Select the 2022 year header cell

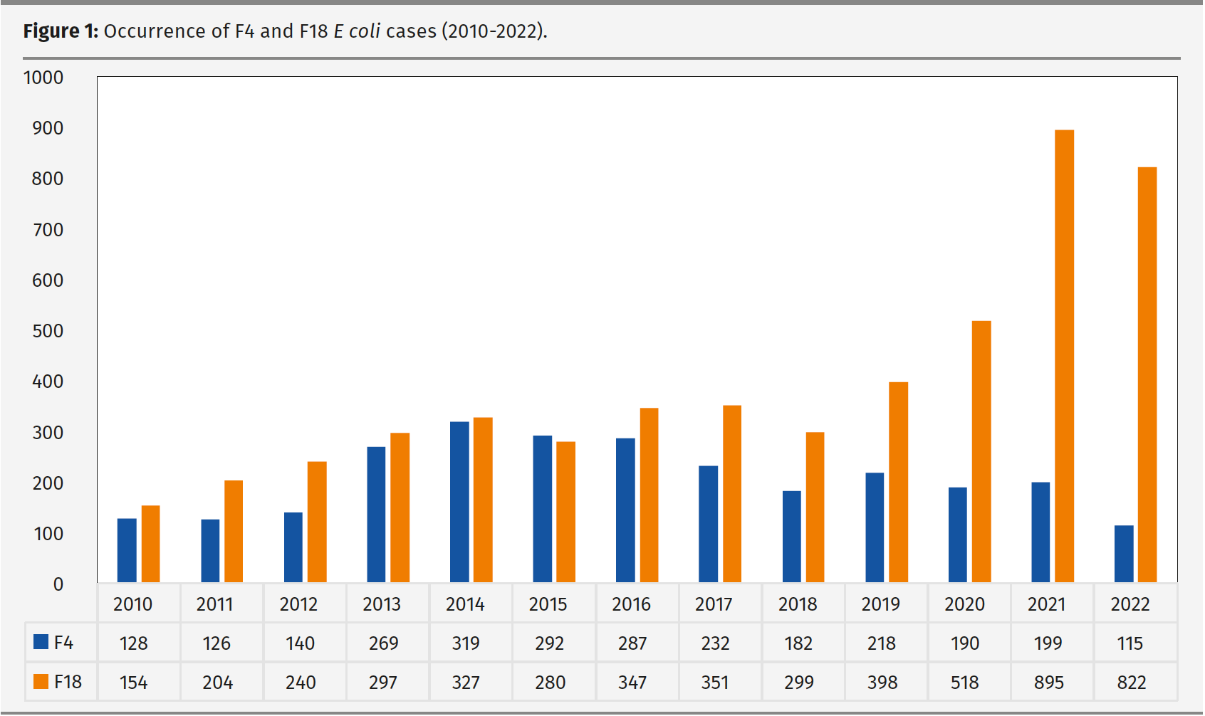1130,604
